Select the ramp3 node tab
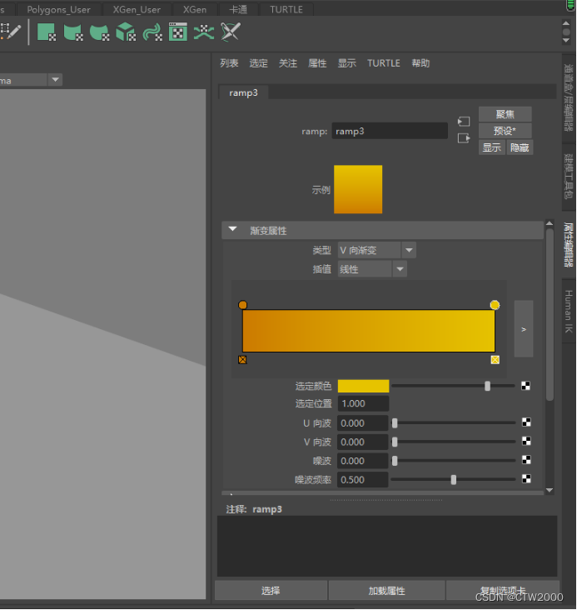 [x=243, y=92]
